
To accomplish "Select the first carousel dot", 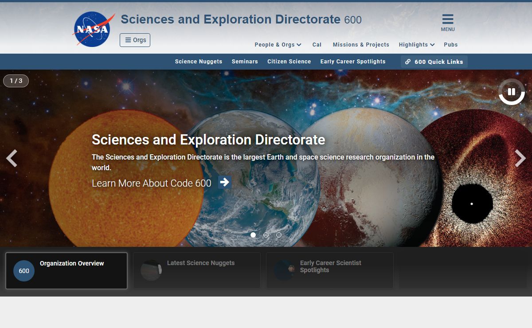I will [253, 235].
